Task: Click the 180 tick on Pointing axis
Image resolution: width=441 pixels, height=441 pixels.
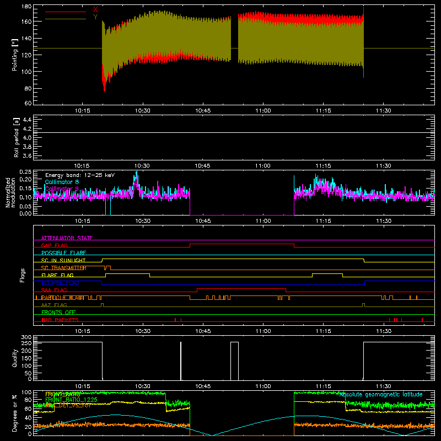Action: pyautogui.click(x=26, y=7)
